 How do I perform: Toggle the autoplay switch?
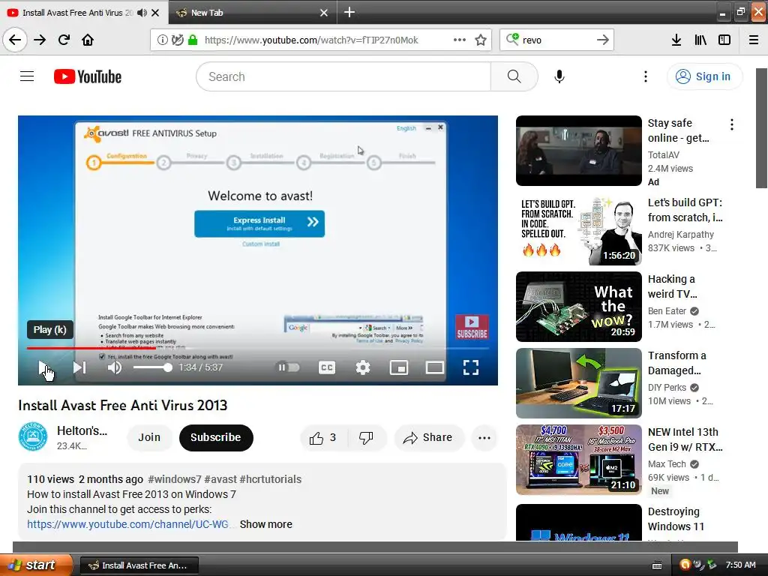289,367
